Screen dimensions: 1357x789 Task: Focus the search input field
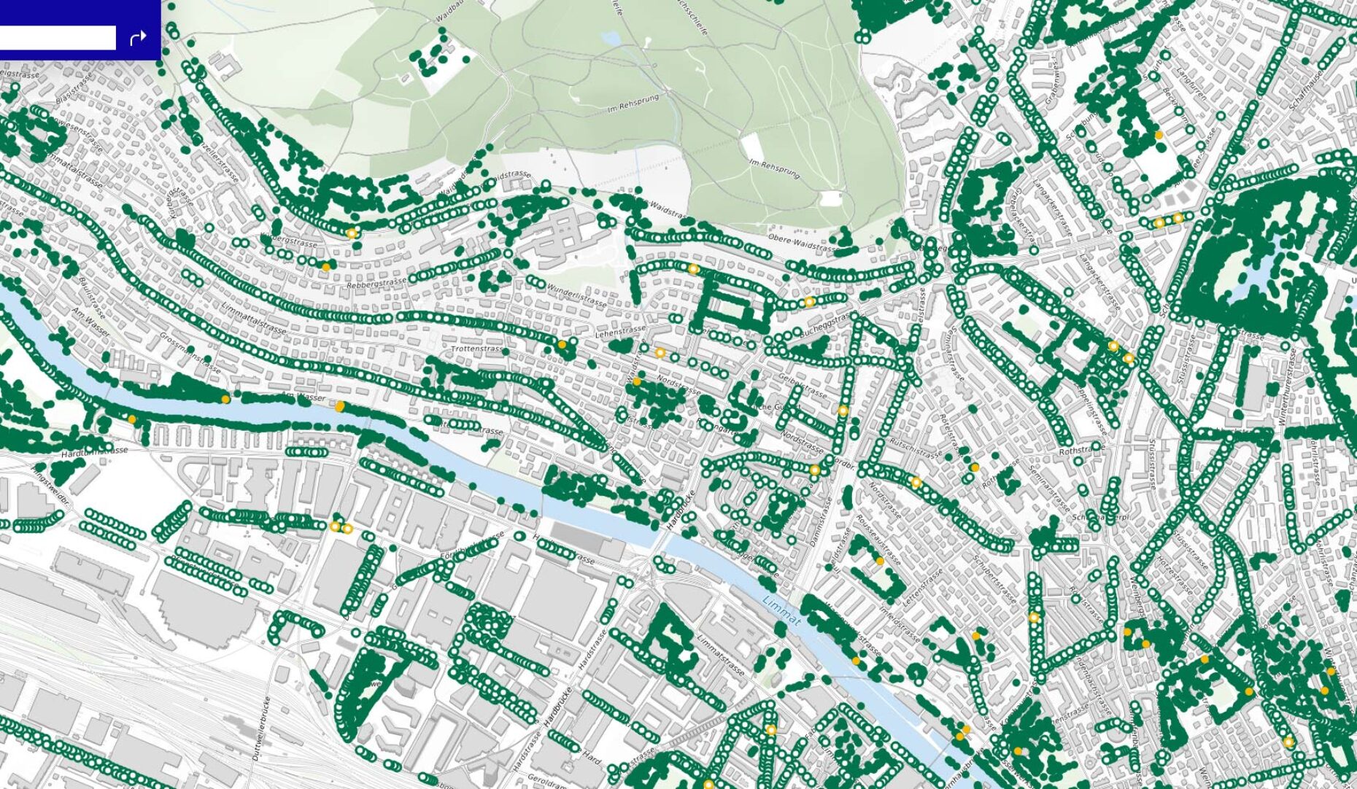point(58,38)
